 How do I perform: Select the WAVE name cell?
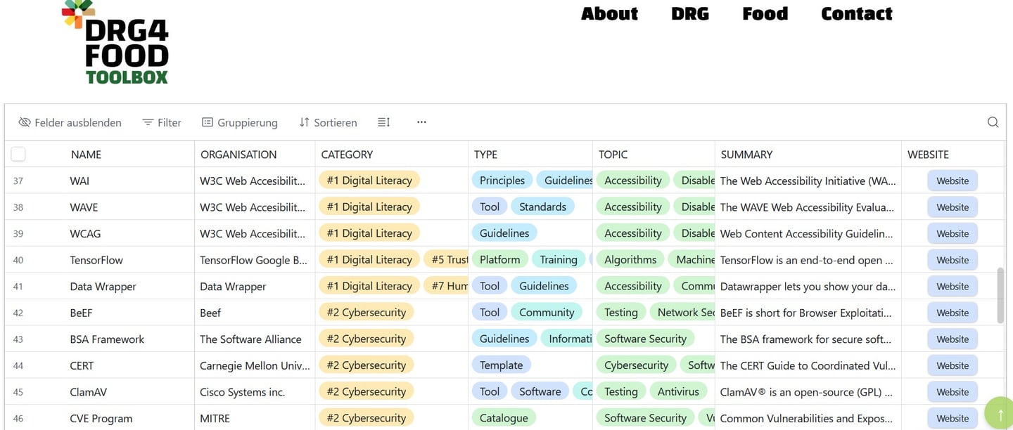click(129, 207)
